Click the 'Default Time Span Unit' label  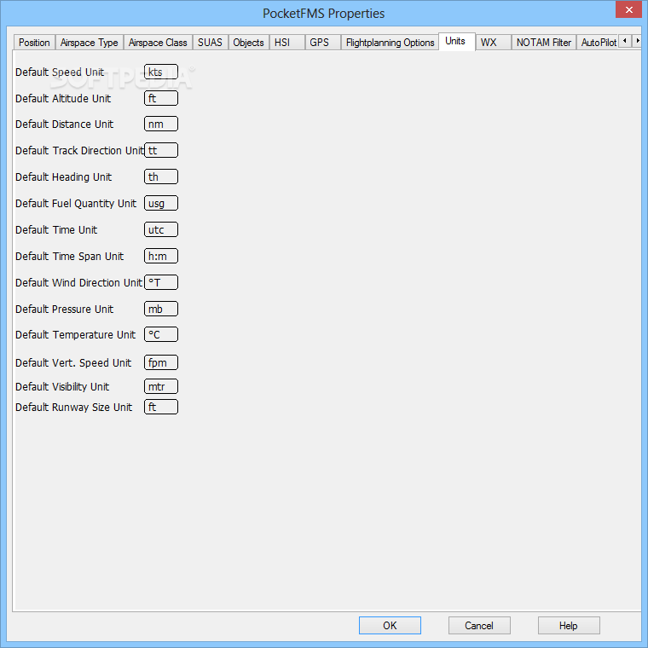tap(69, 257)
